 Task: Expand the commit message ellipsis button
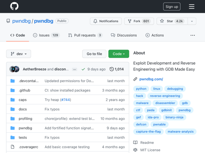pyautogui.click(x=75, y=69)
